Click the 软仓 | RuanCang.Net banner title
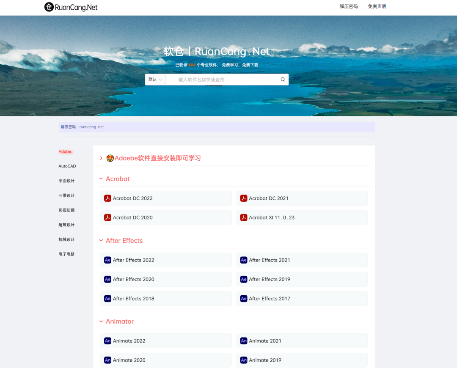Viewport: 457px width, 368px height. click(x=217, y=51)
